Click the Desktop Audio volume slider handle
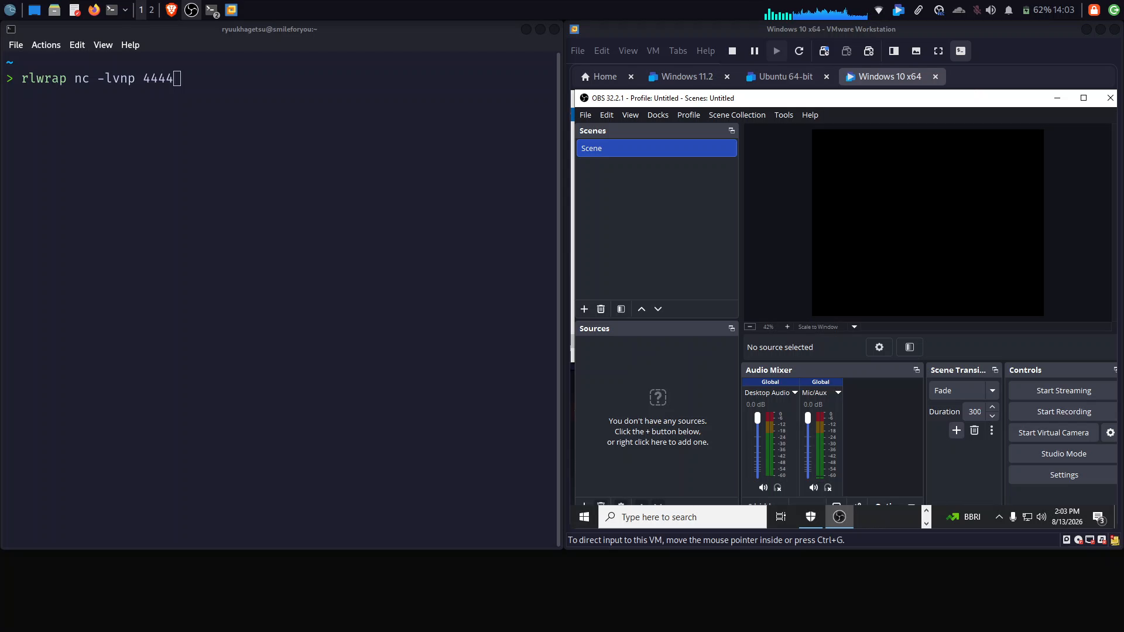Viewport: 1124px width, 632px height. [758, 418]
